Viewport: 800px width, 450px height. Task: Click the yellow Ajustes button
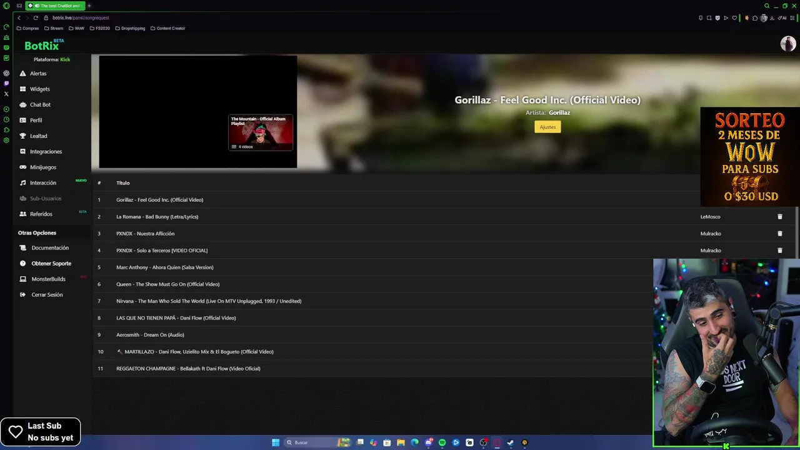coord(547,127)
